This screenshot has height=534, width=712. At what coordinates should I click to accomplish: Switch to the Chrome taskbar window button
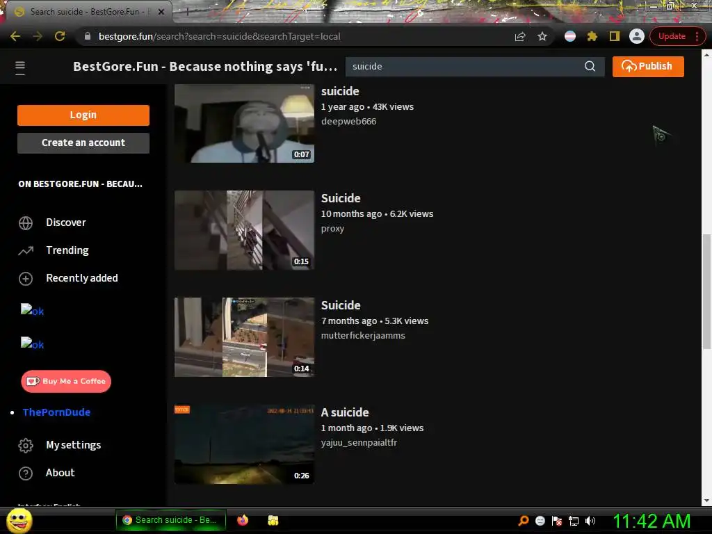[x=171, y=520]
